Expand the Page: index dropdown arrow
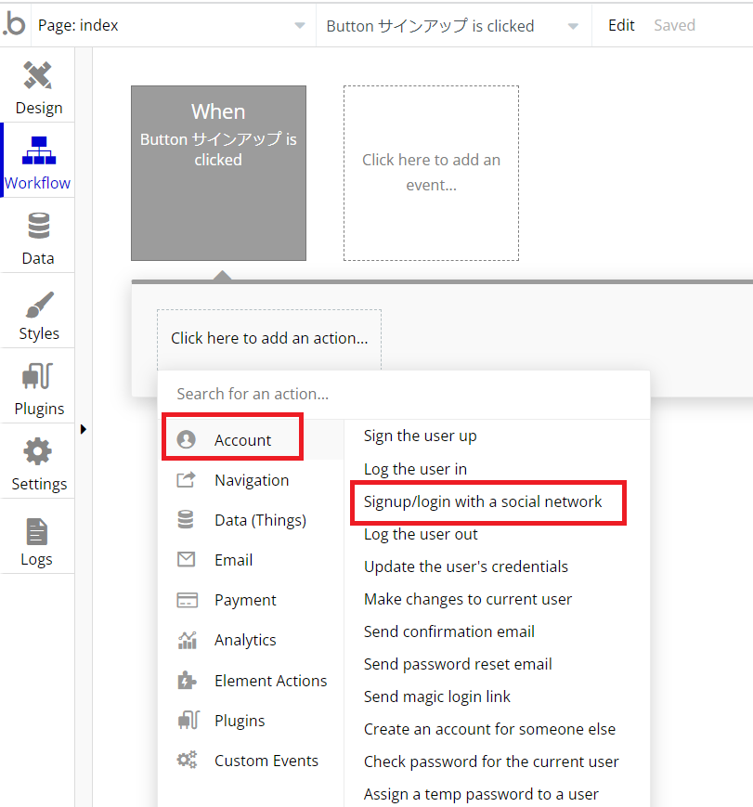This screenshot has width=753, height=807. click(300, 25)
